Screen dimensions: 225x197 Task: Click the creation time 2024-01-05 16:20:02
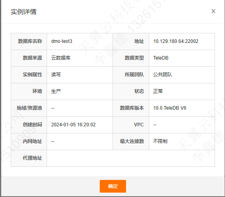click(73, 125)
